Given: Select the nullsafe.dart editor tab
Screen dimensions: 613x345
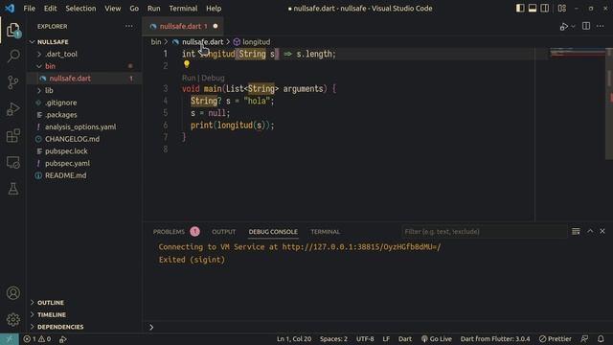Looking at the screenshot, I should click(x=183, y=26).
